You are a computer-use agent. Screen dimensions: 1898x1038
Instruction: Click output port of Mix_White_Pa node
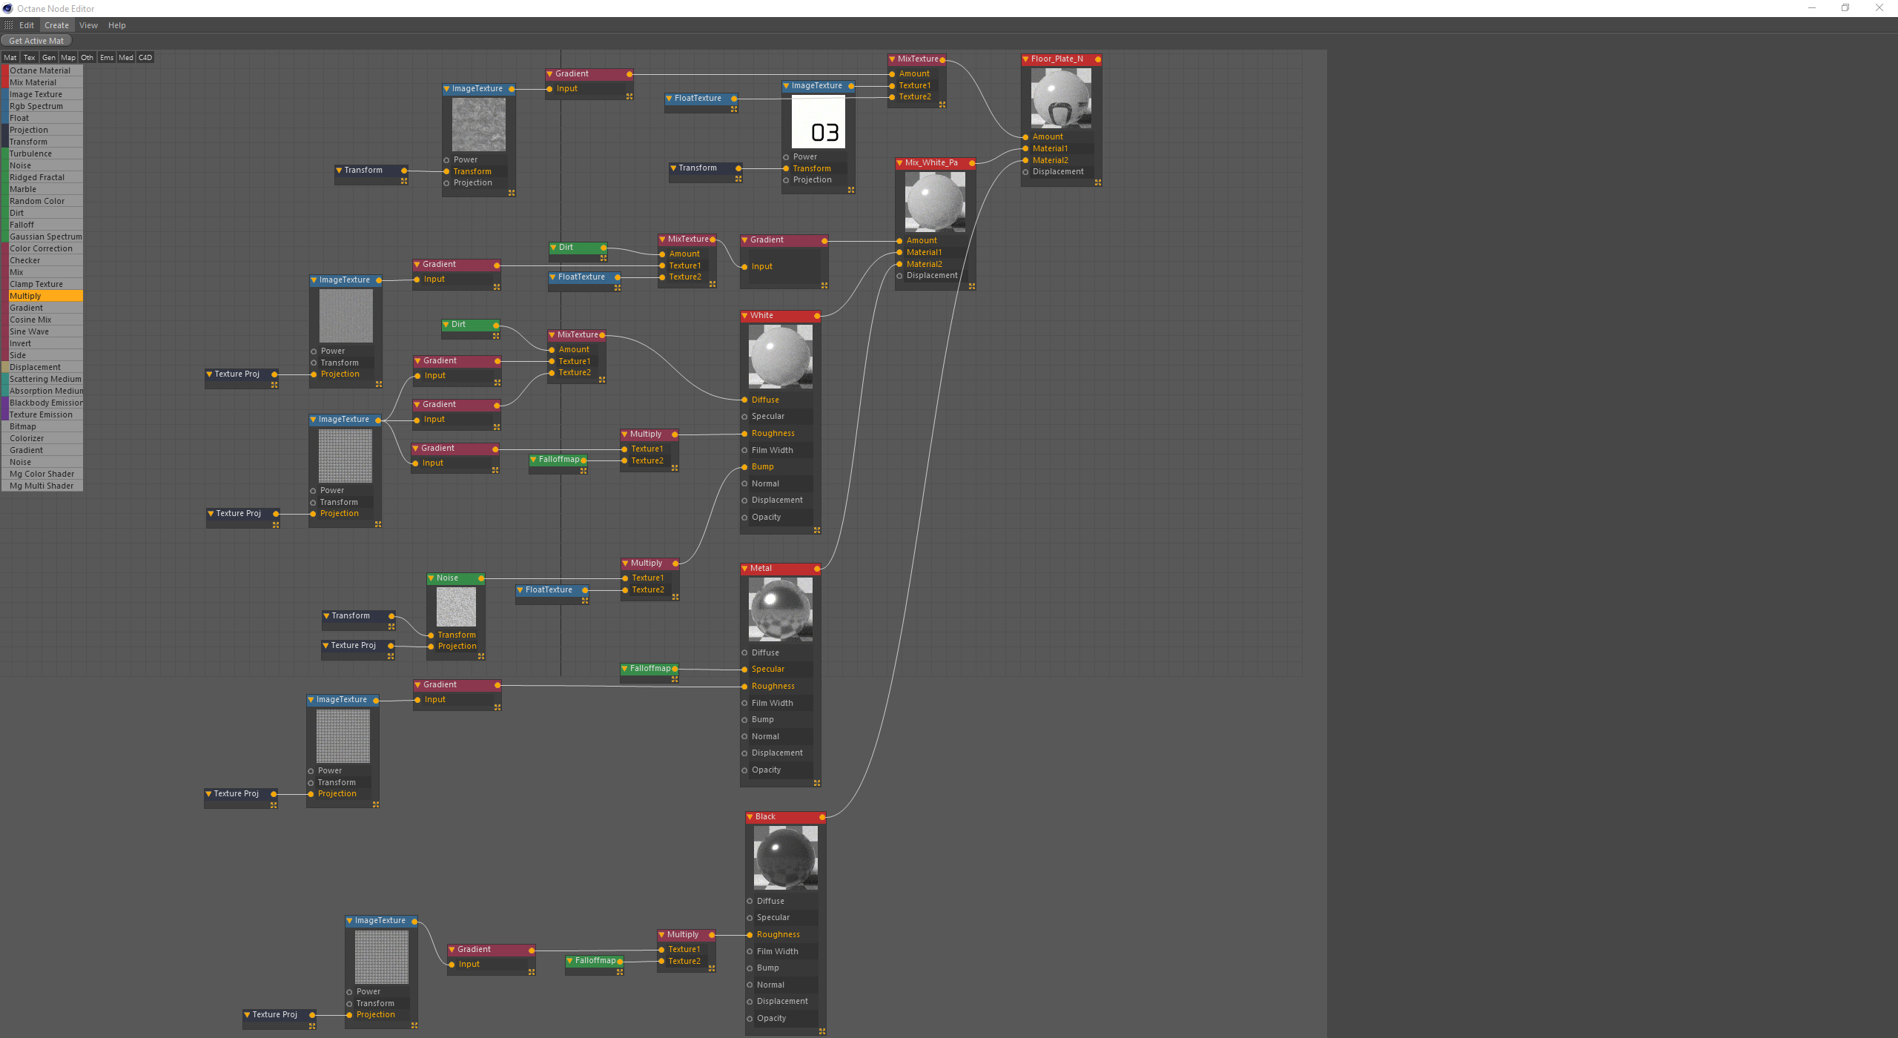[x=971, y=163]
